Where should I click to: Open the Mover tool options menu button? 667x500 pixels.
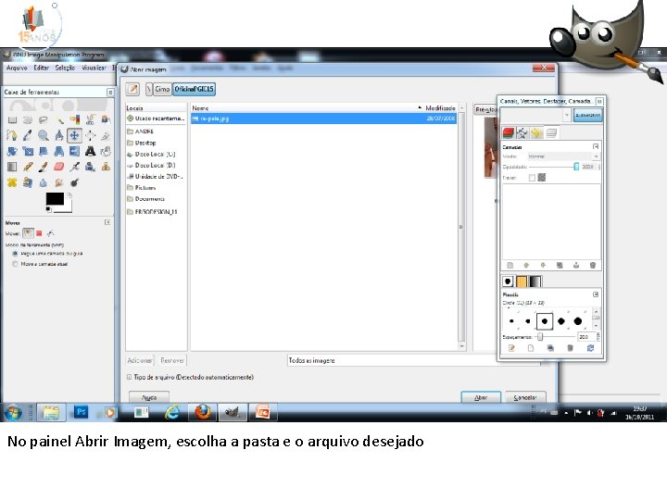click(107, 222)
